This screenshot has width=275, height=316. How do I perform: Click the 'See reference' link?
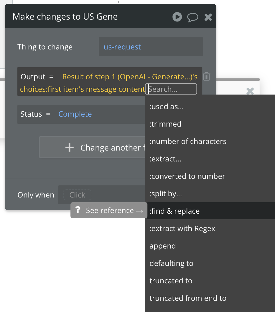tap(114, 211)
